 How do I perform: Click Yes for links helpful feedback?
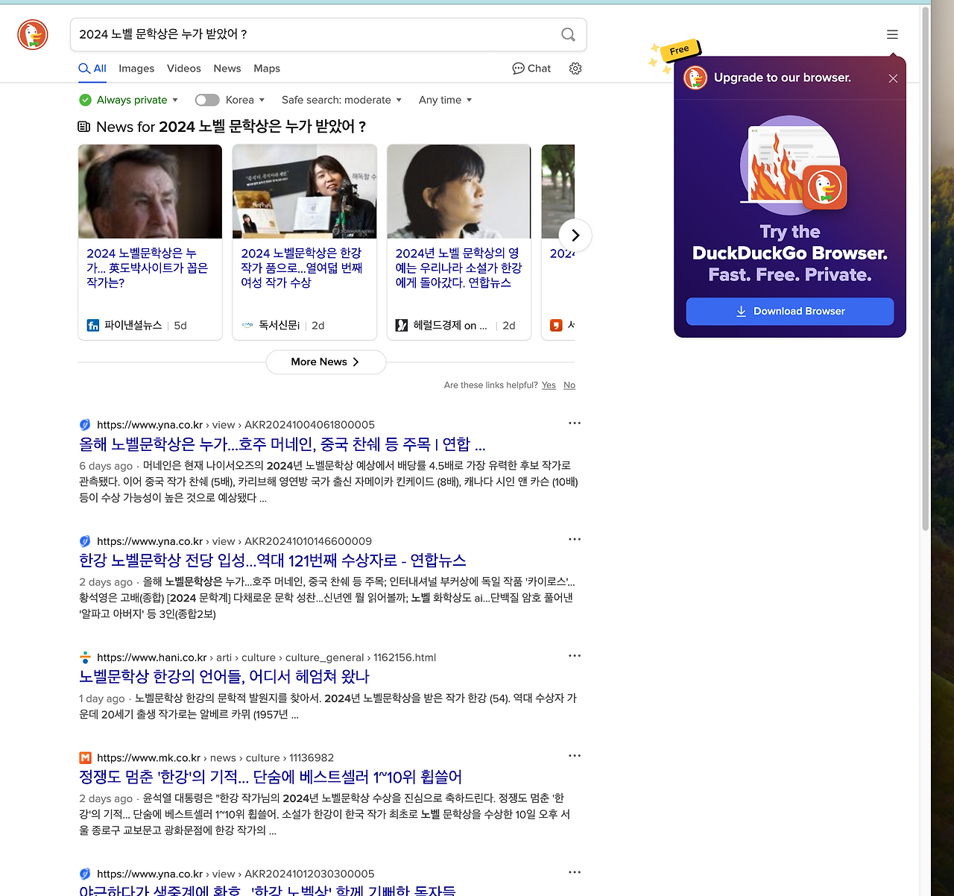549,385
